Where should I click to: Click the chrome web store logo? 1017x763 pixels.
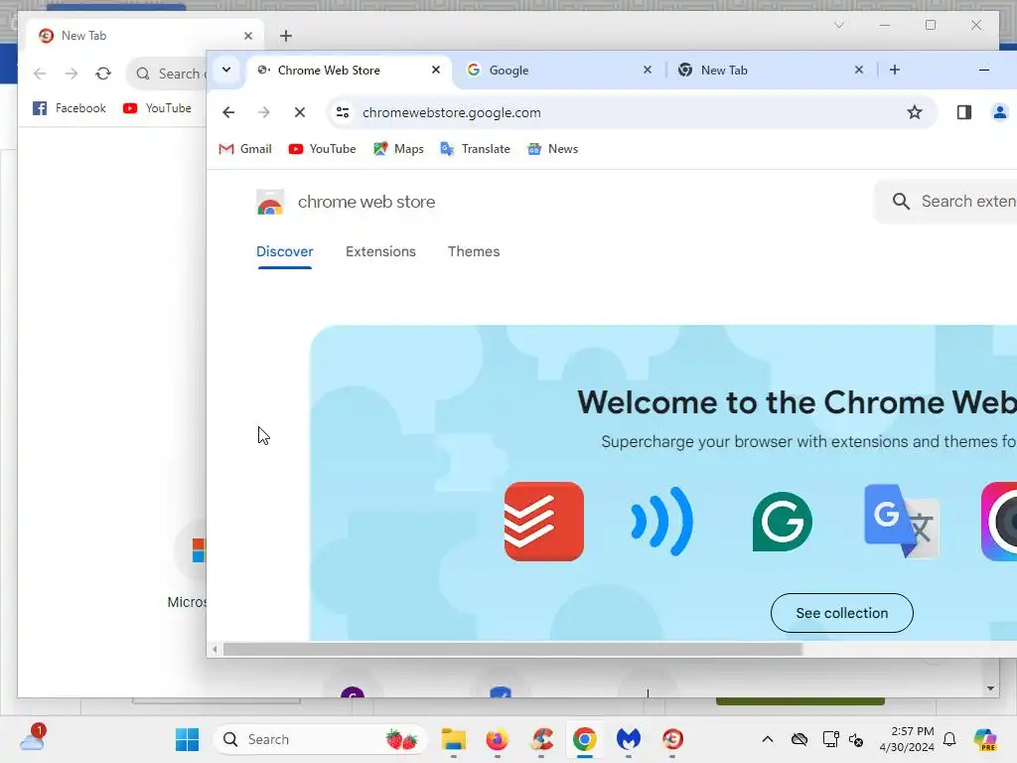[x=346, y=202]
